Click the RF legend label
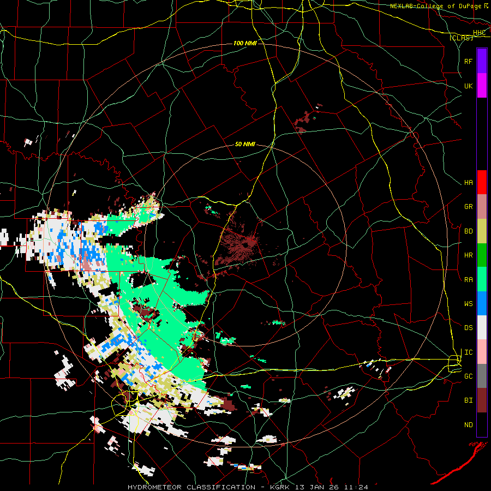Viewport: 491px width, 491px height. (x=469, y=61)
